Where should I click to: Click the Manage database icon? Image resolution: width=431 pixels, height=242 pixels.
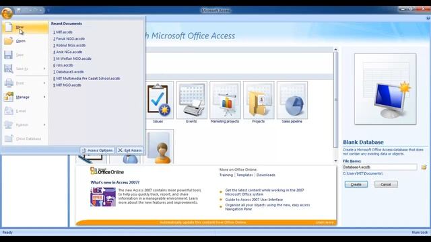pos(9,97)
